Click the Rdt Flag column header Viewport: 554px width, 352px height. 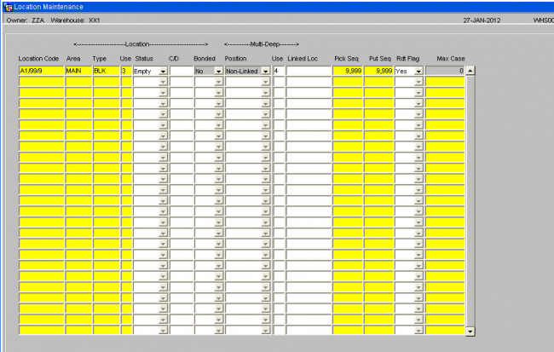pos(407,59)
